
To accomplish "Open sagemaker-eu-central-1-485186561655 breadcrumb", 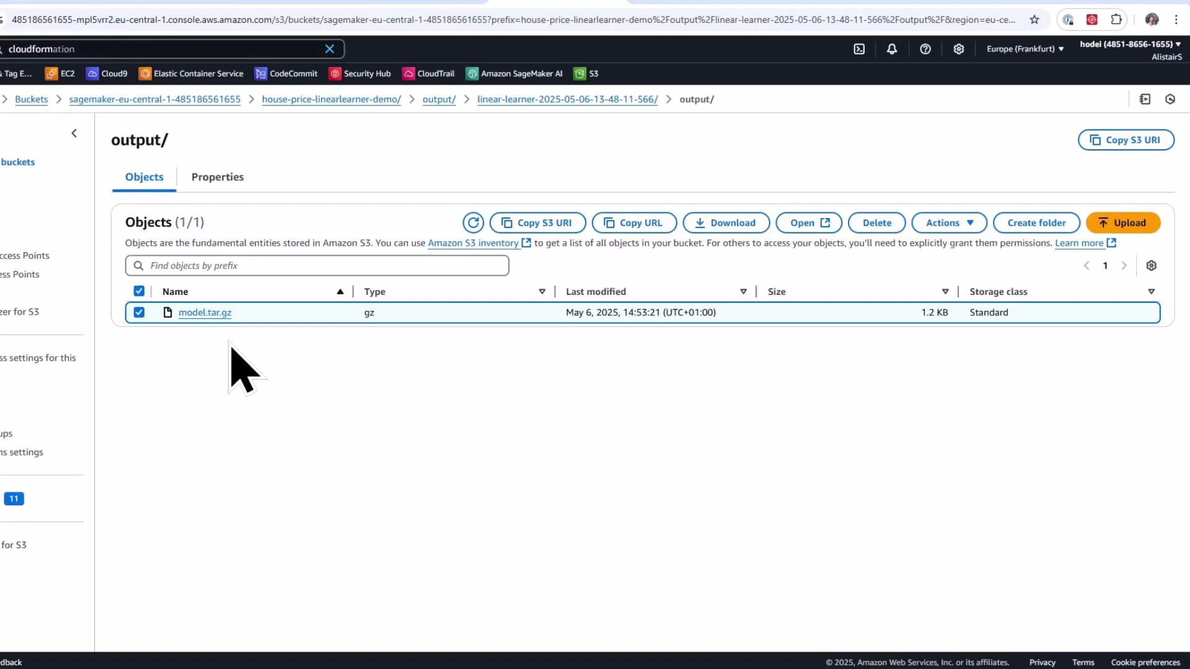I will [x=155, y=99].
